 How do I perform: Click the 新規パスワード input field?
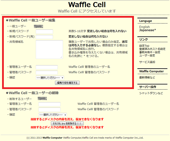click(44, 32)
